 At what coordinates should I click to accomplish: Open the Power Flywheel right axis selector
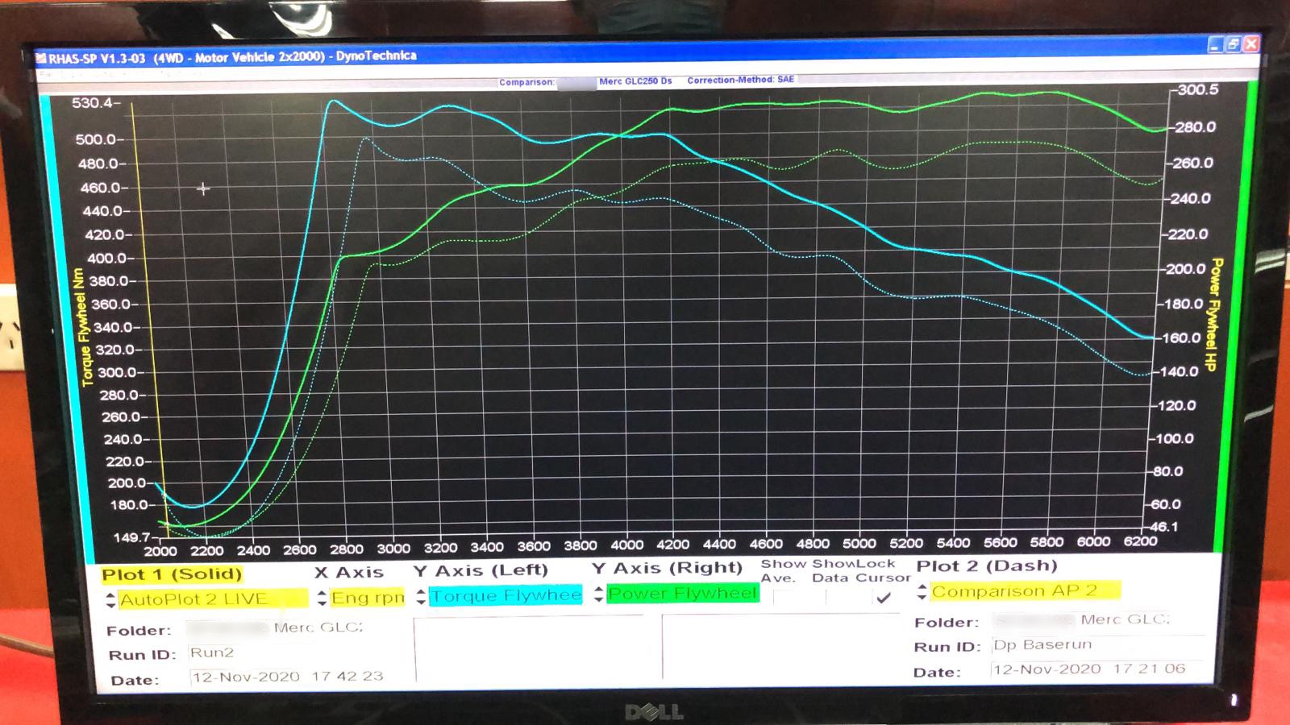point(683,594)
